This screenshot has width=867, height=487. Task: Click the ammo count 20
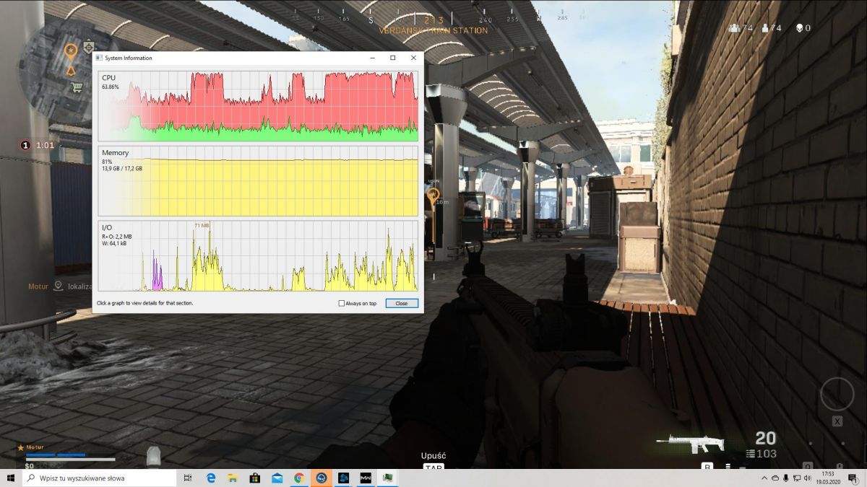[x=765, y=438]
